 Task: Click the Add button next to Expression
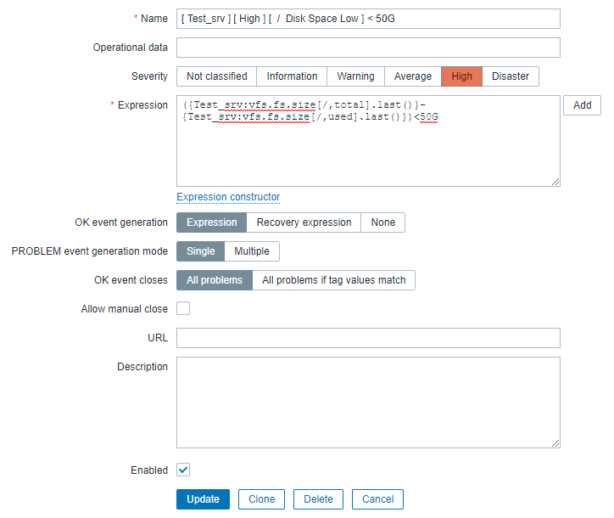pyautogui.click(x=582, y=105)
